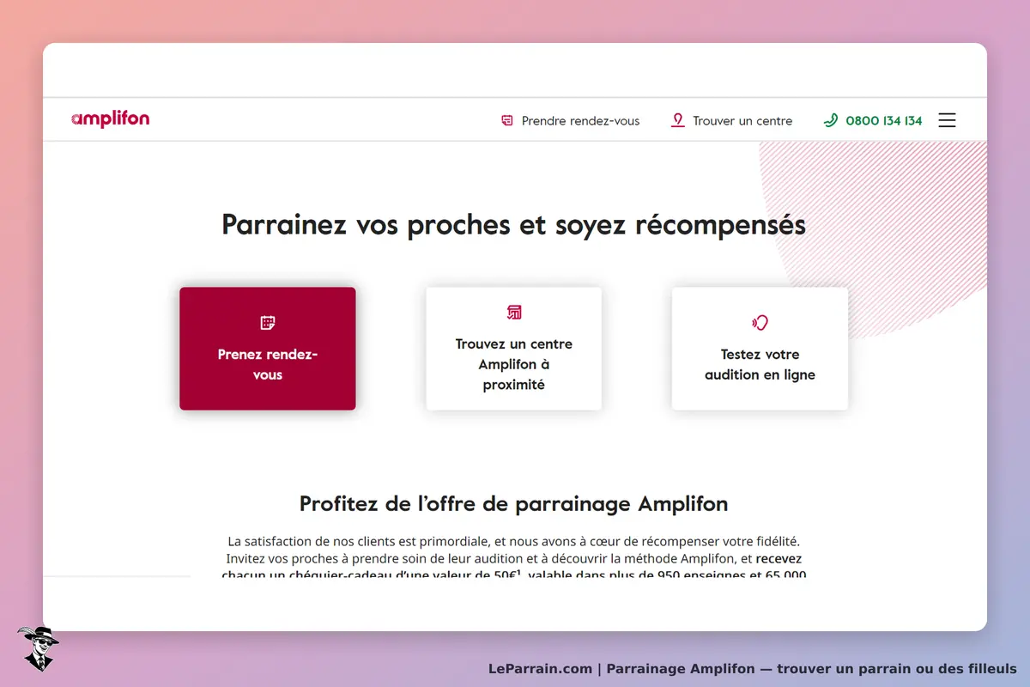Click the LeParrain mascot icon with hat
Image resolution: width=1030 pixels, height=687 pixels.
click(x=38, y=648)
